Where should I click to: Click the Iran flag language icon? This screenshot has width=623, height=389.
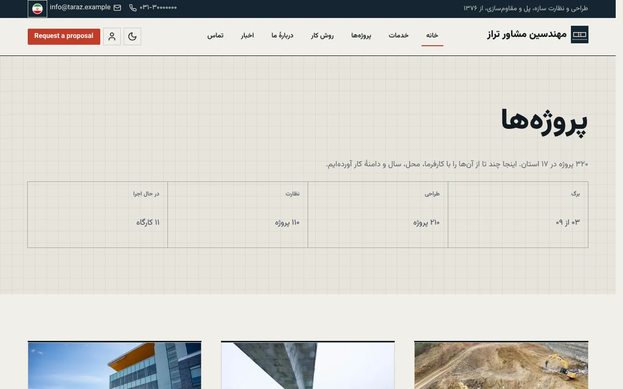[37, 9]
